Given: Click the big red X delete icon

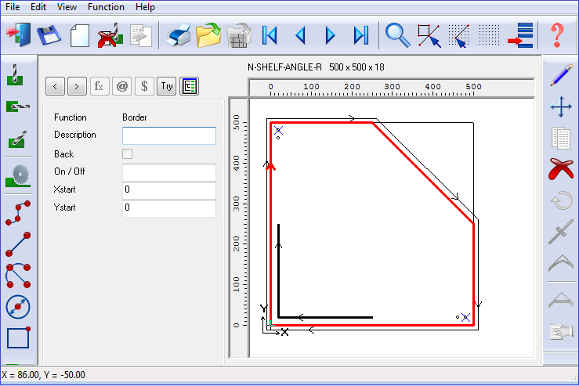Looking at the screenshot, I should pos(561,169).
